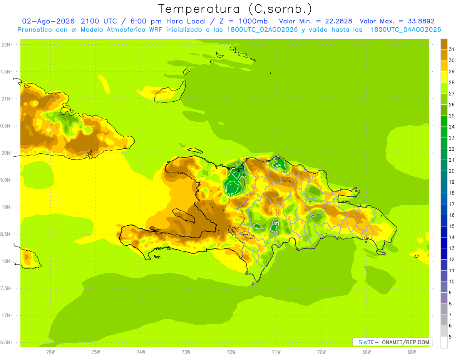Click the 'Valor Max. = 33.8892' text
This screenshot has height=357, width=462.
coord(397,21)
